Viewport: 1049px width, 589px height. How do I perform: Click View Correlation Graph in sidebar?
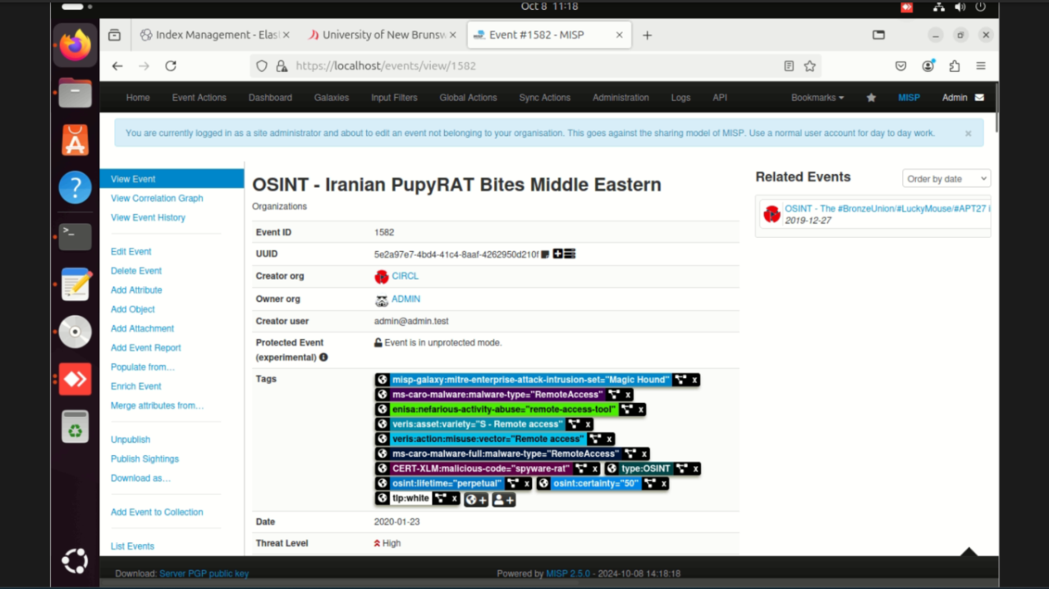click(x=157, y=199)
